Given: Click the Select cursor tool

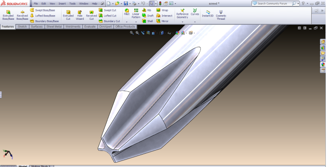Looking at the screenshot, I should click(151, 4).
